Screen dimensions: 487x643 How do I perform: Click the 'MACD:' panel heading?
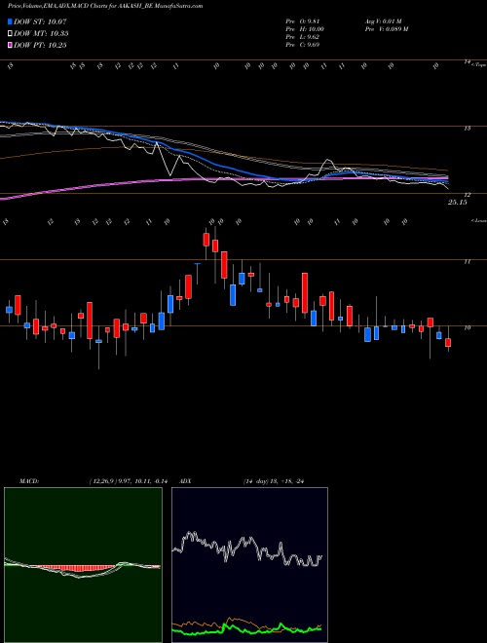point(29,481)
